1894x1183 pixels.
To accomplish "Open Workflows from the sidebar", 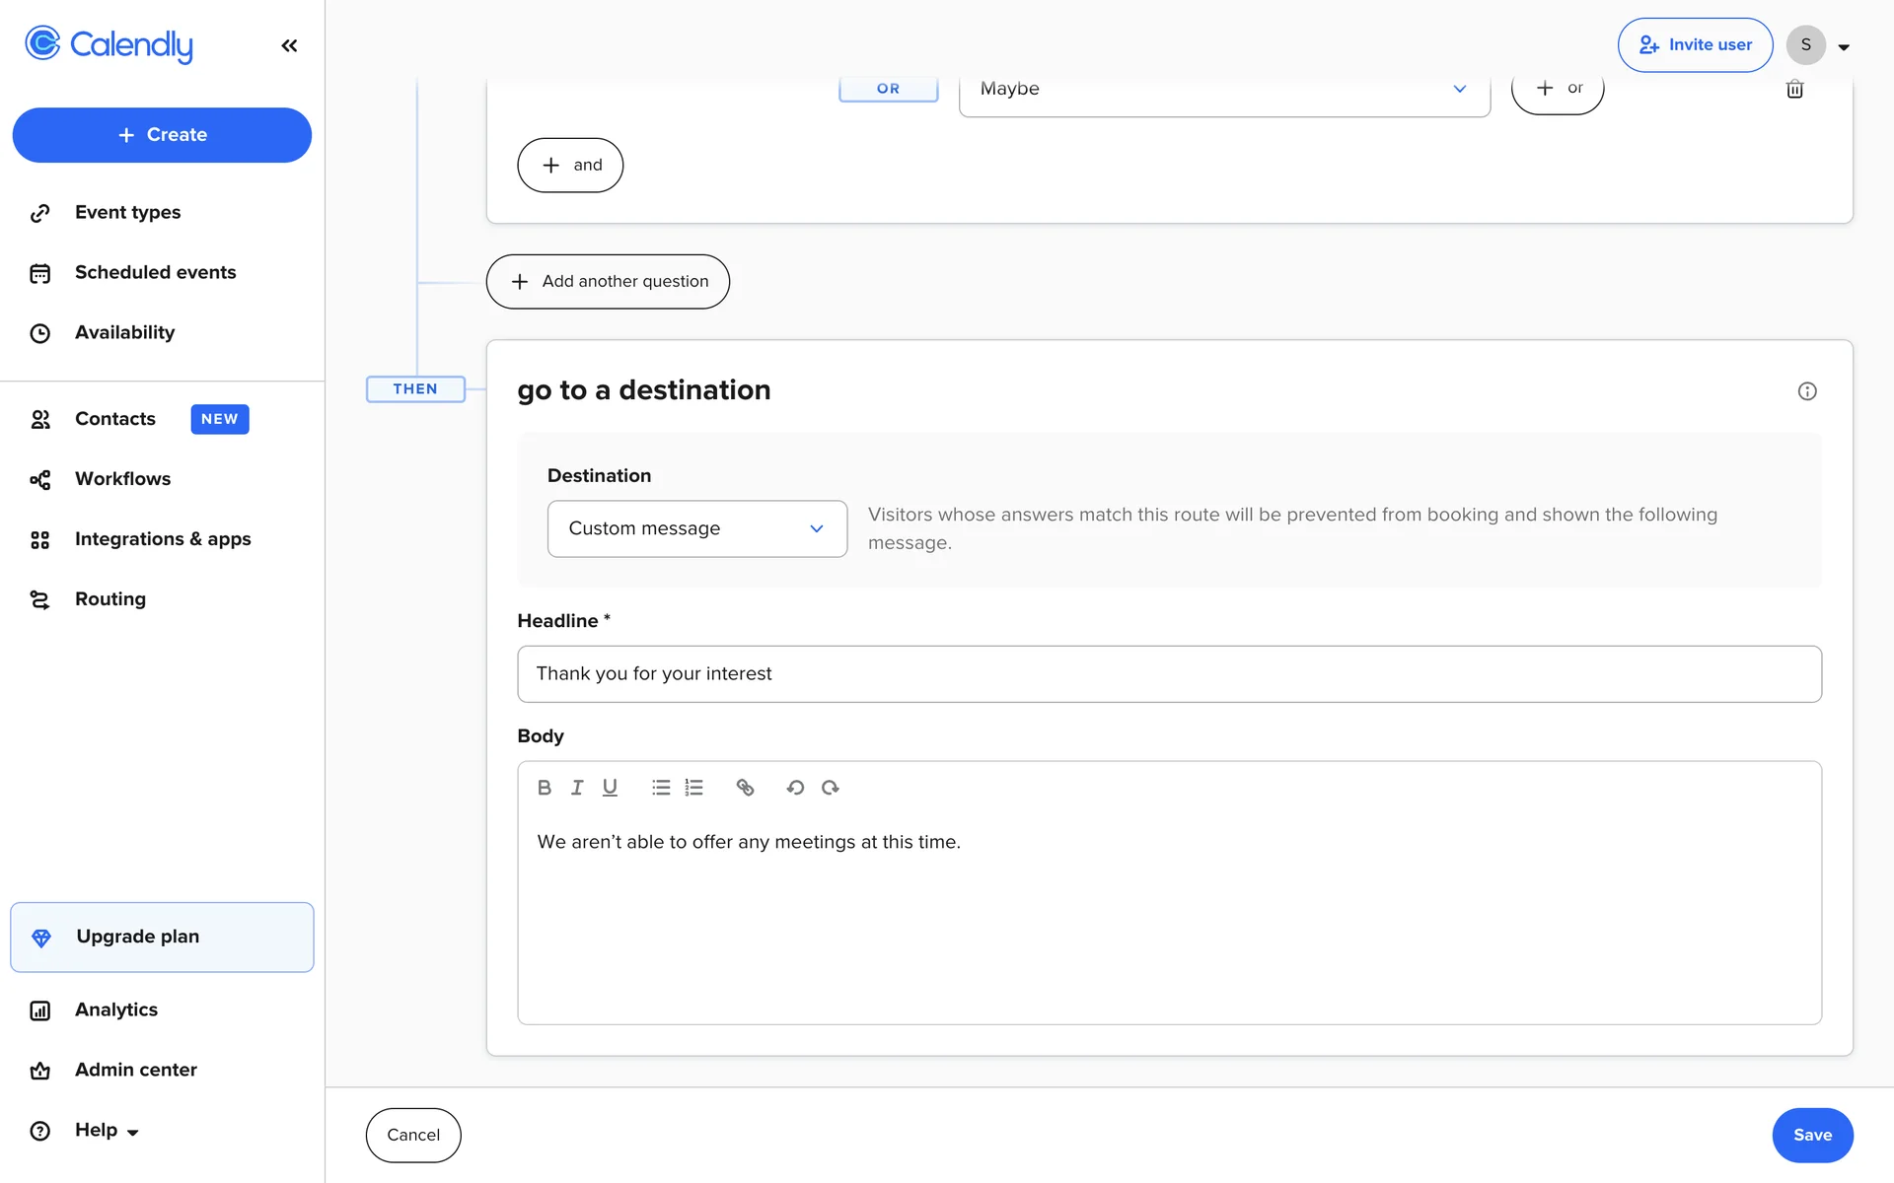I will point(122,479).
